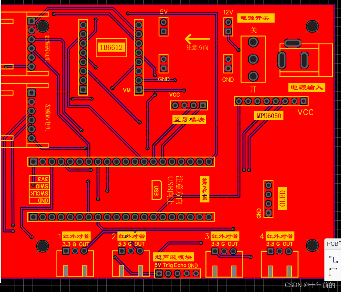Select the VM label
Image resolution: width=341 pixels, height=292 pixels.
click(x=127, y=90)
